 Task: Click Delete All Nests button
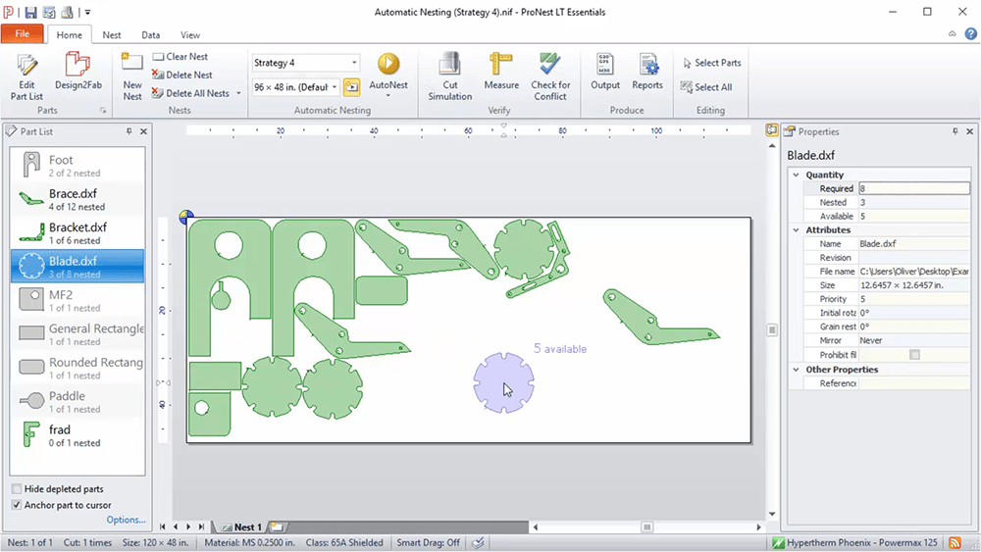tap(196, 93)
